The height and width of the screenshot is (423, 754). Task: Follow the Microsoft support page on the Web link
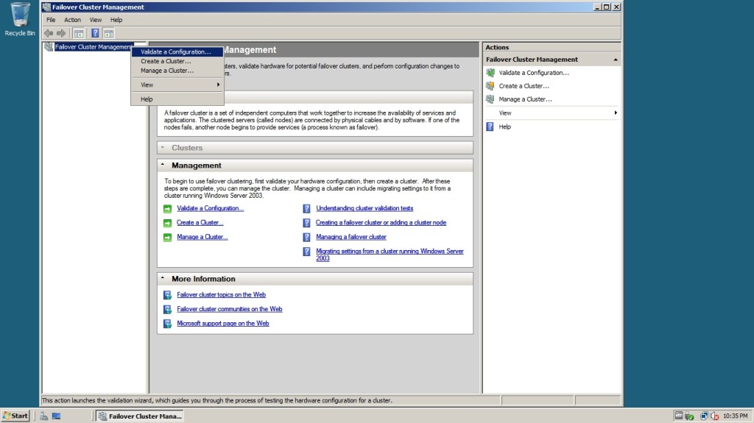tap(223, 323)
